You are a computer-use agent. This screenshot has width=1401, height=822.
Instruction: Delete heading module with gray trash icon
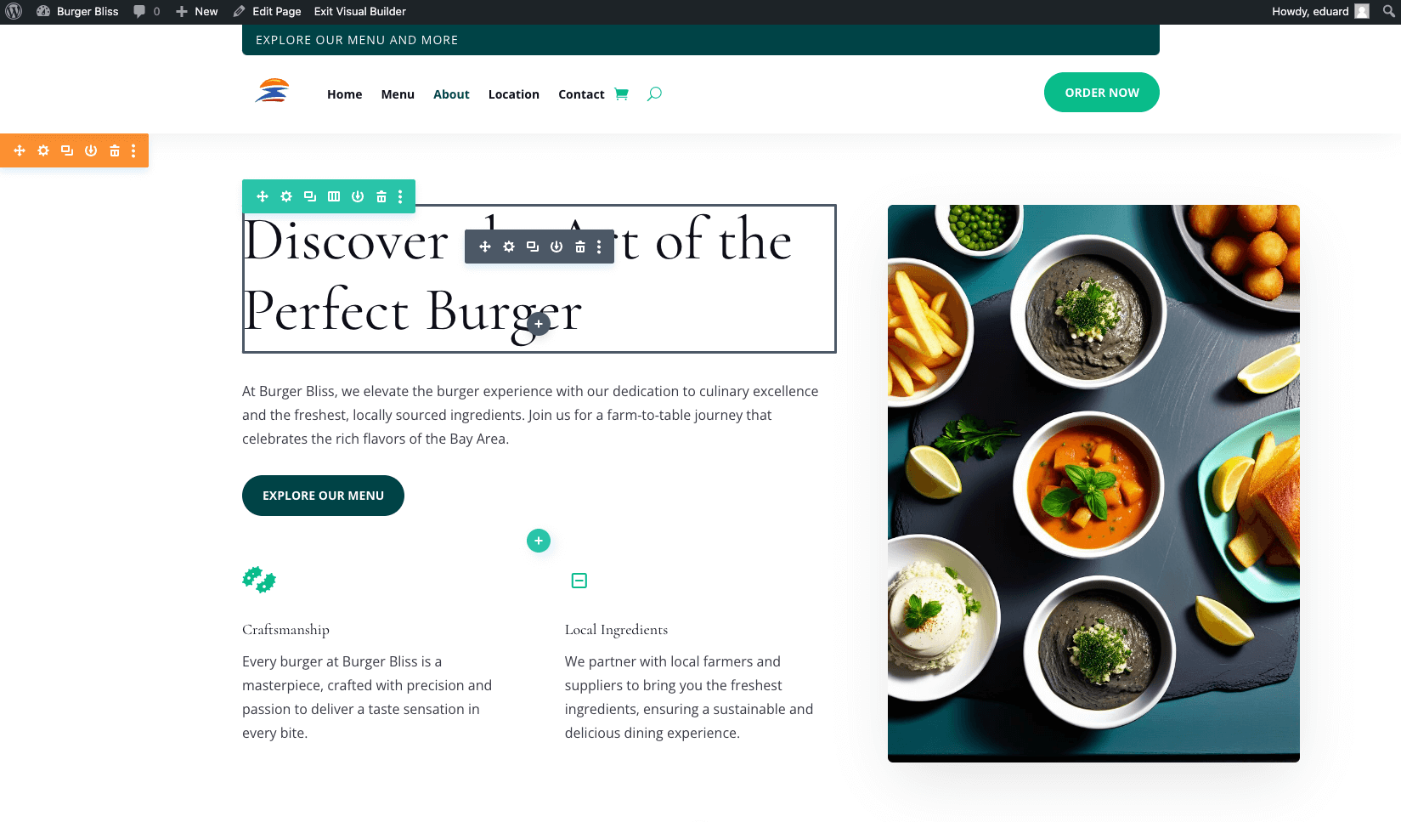tap(580, 247)
